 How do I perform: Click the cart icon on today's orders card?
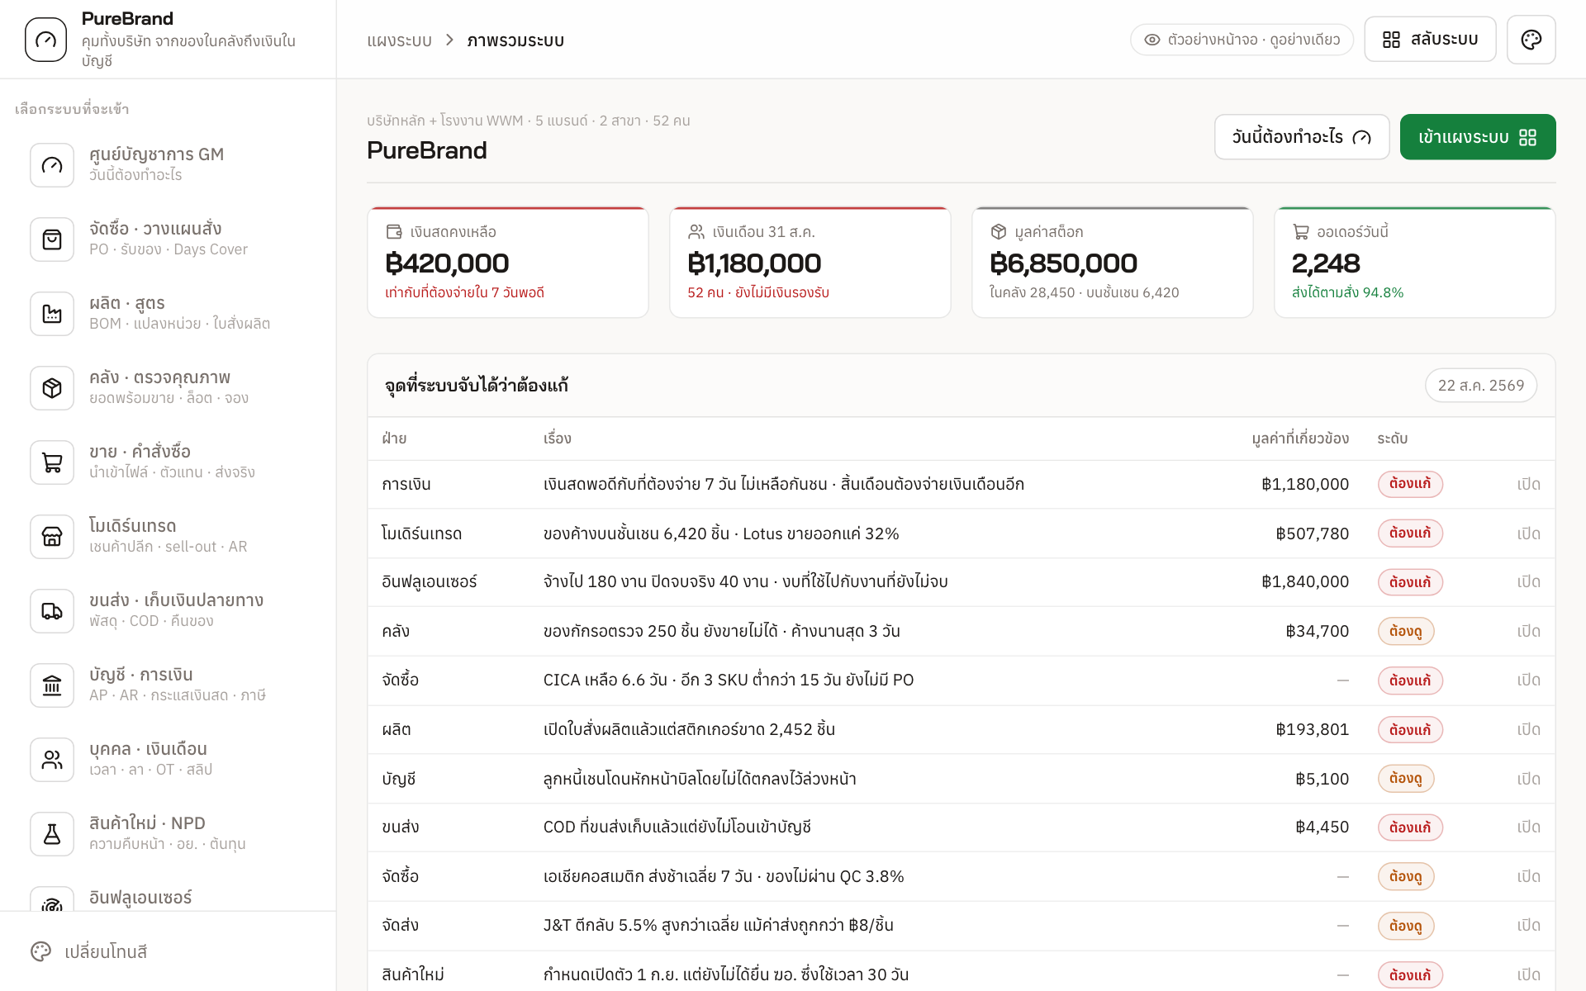(x=1301, y=232)
